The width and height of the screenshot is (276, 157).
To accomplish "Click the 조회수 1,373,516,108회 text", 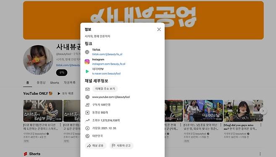I will tap(106, 120).
